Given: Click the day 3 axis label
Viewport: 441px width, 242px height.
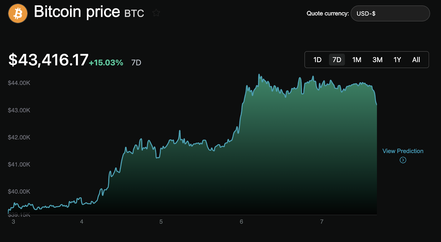Looking at the screenshot, I should coord(13,222).
